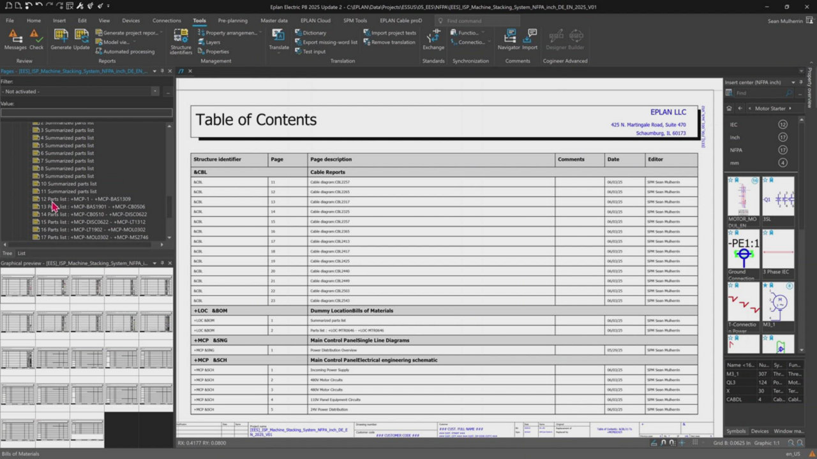Click Automated processing button
The width and height of the screenshot is (817, 459).
[128, 52]
